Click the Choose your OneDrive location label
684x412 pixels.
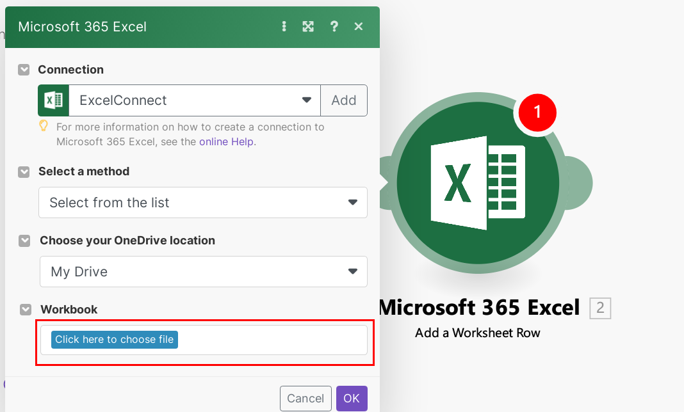click(127, 241)
